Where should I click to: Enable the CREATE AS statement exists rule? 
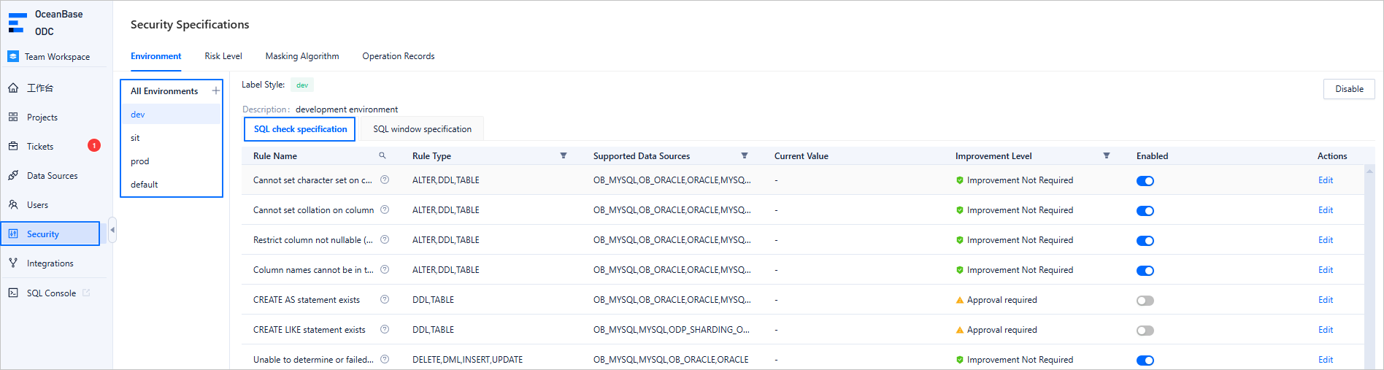[x=1145, y=301]
